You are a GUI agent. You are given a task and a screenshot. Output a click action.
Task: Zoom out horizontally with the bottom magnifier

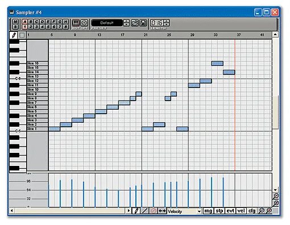coord(262,211)
